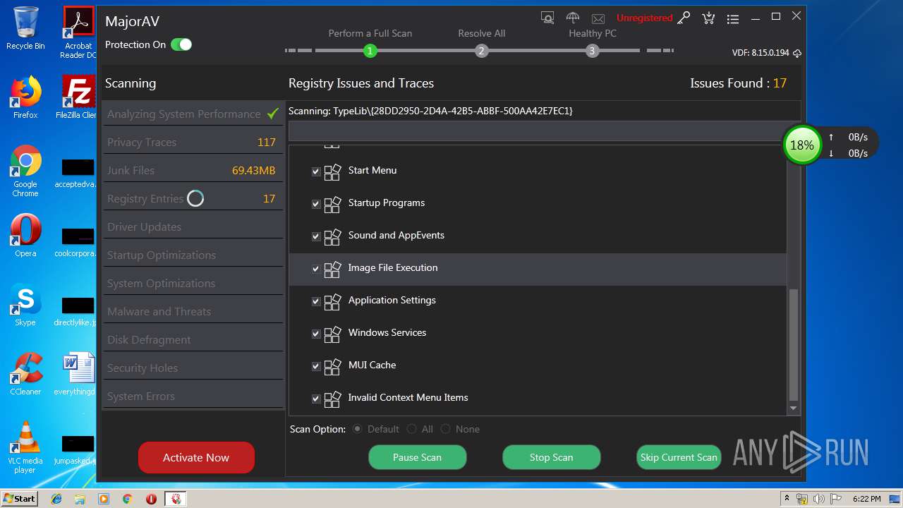Open the envelope message icon
903x508 pixels.
pos(598,18)
